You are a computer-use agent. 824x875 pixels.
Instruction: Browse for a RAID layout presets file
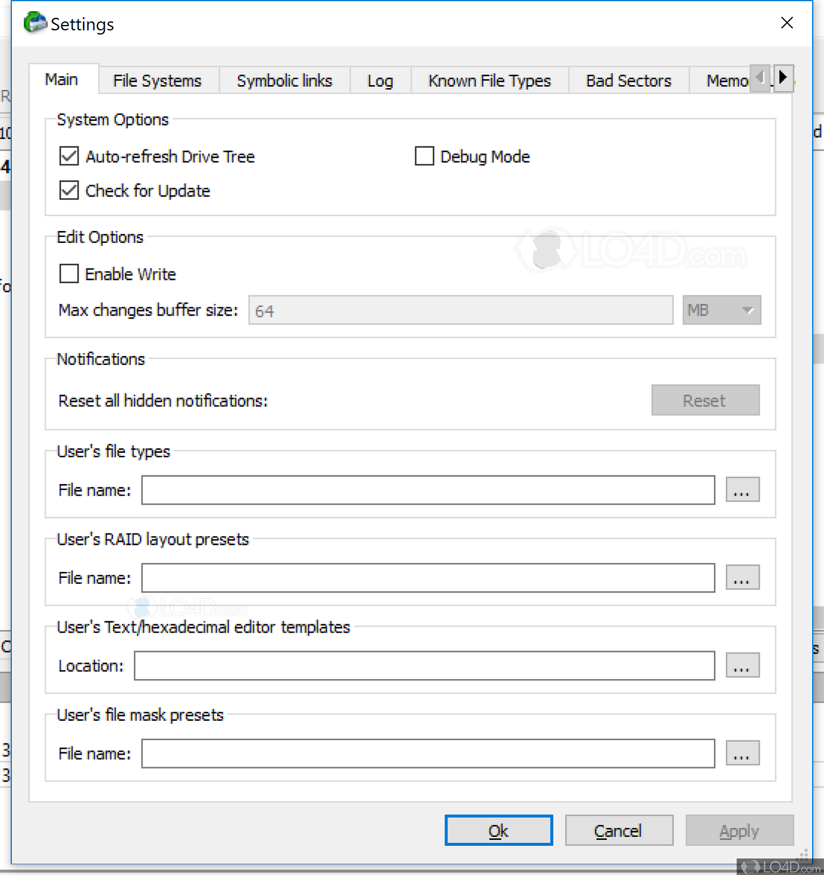coord(742,577)
